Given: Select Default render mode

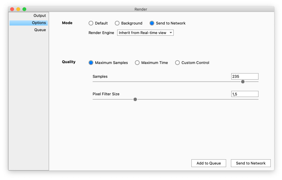Looking at the screenshot, I should point(91,23).
